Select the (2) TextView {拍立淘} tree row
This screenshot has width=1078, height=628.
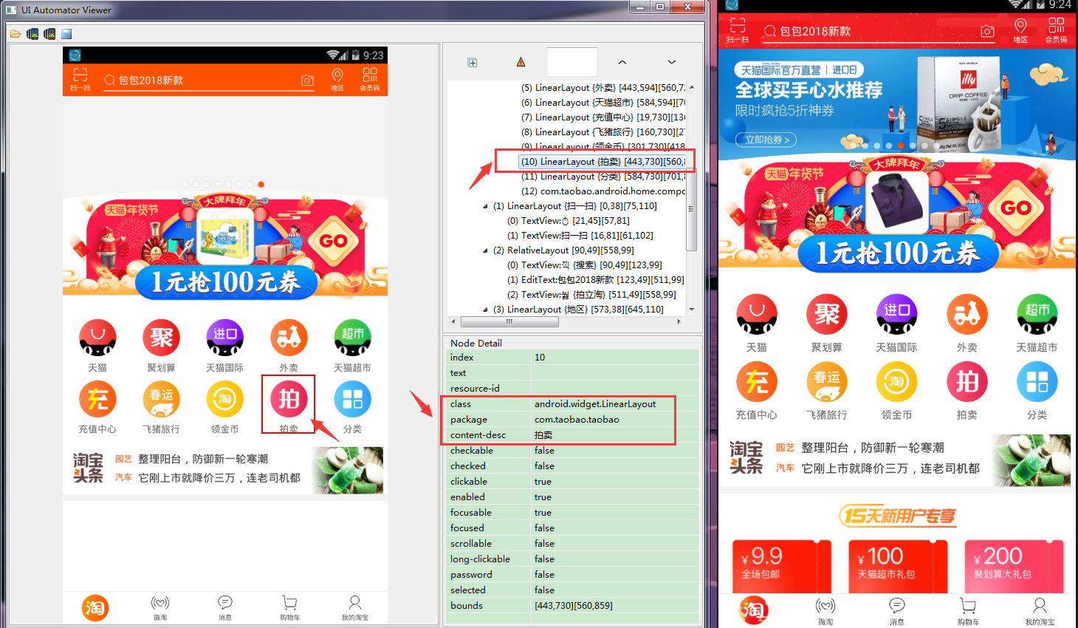(591, 294)
